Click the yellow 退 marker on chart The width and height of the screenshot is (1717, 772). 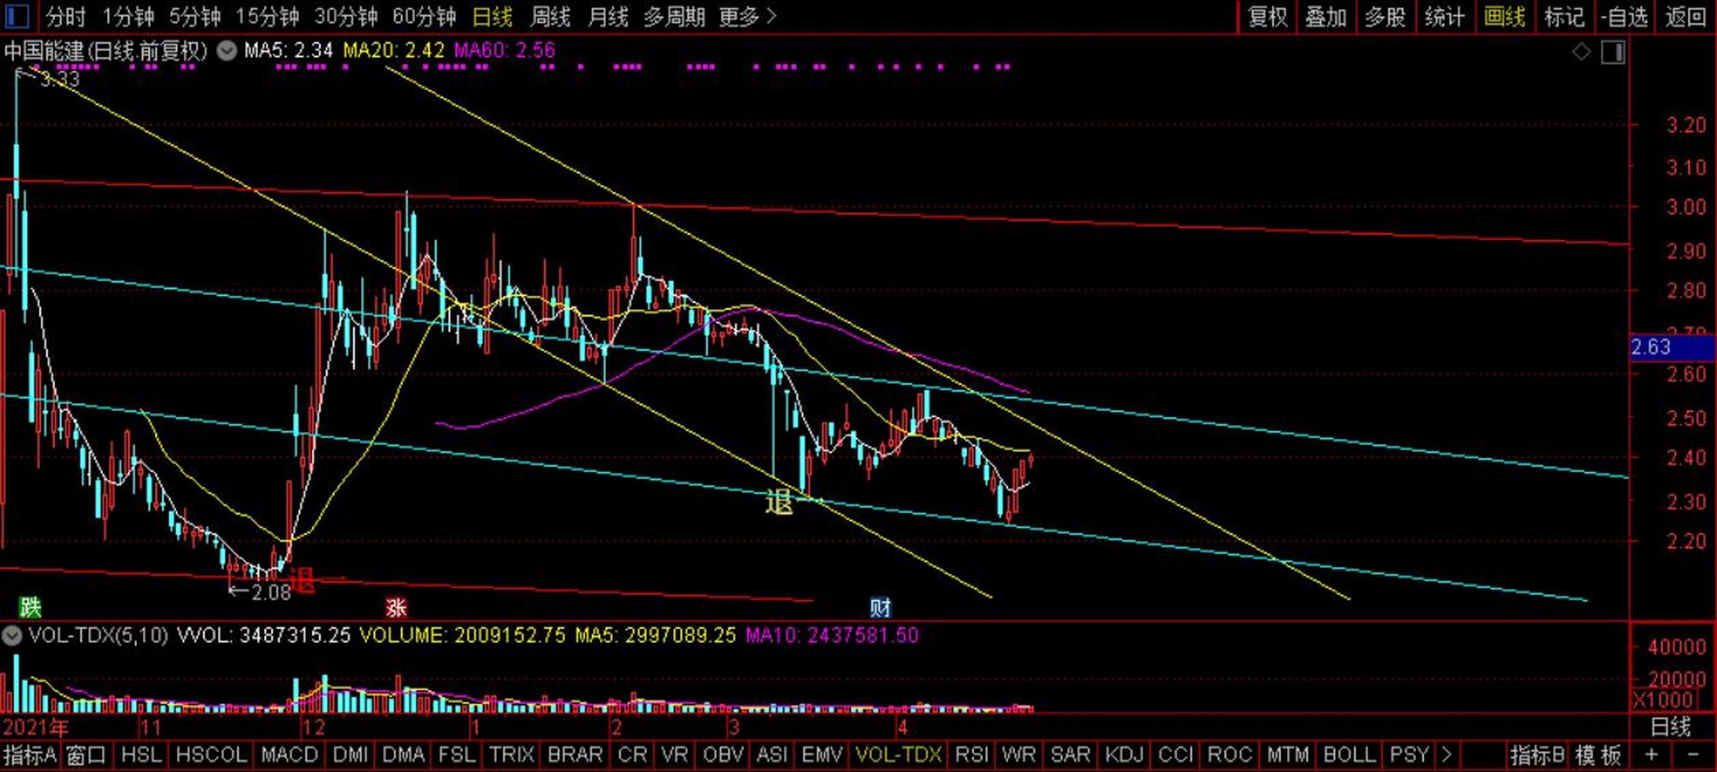(779, 502)
